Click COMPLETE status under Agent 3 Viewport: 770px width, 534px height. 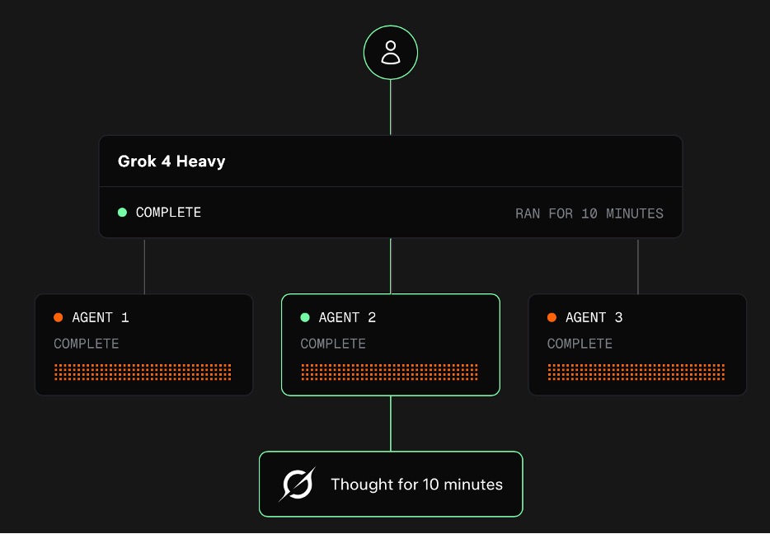click(x=580, y=344)
